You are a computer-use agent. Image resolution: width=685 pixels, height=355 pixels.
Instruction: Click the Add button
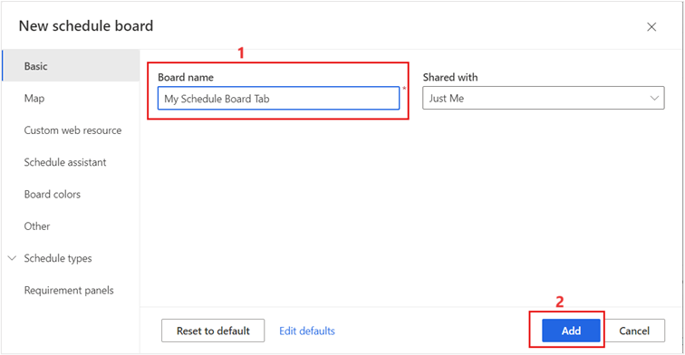click(x=571, y=331)
